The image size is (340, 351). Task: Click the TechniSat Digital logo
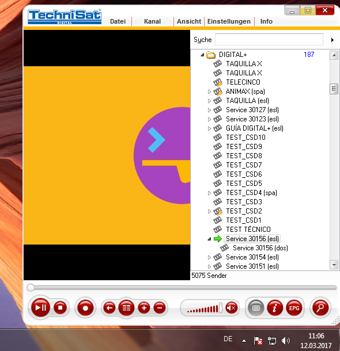(x=65, y=17)
